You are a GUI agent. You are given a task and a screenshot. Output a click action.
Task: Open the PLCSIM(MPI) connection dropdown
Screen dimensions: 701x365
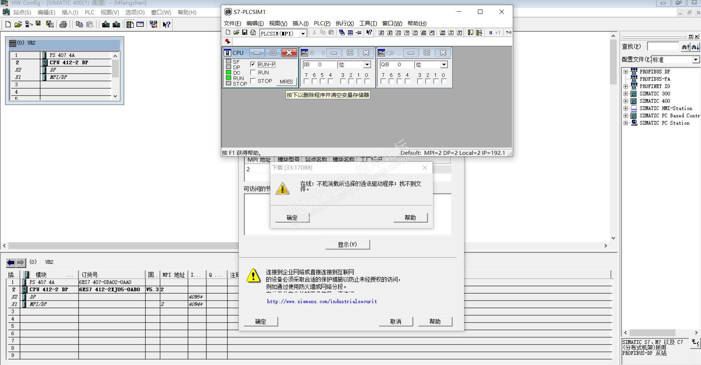point(303,33)
